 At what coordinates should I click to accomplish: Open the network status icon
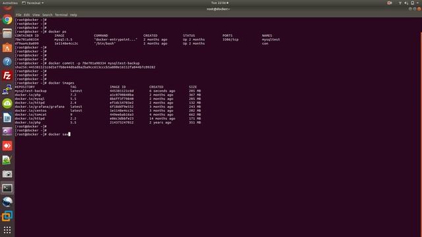tap(400, 3)
